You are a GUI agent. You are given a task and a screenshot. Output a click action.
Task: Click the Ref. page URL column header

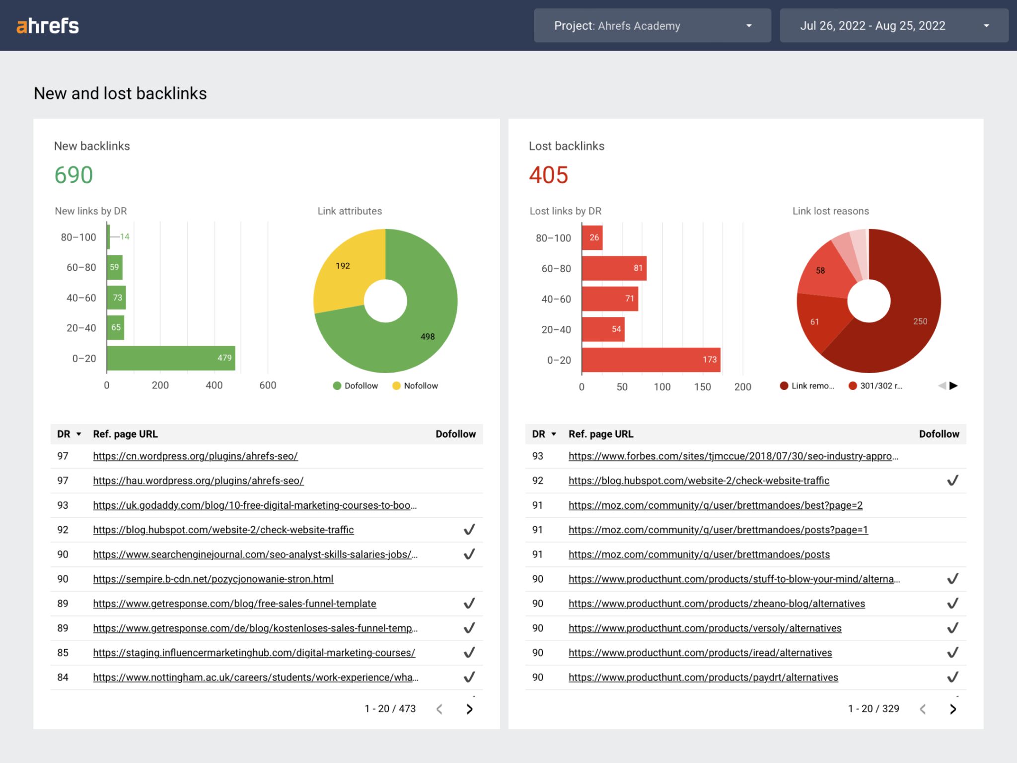[125, 434]
